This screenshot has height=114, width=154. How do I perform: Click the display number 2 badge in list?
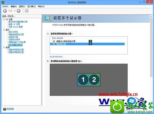pos(90,44)
